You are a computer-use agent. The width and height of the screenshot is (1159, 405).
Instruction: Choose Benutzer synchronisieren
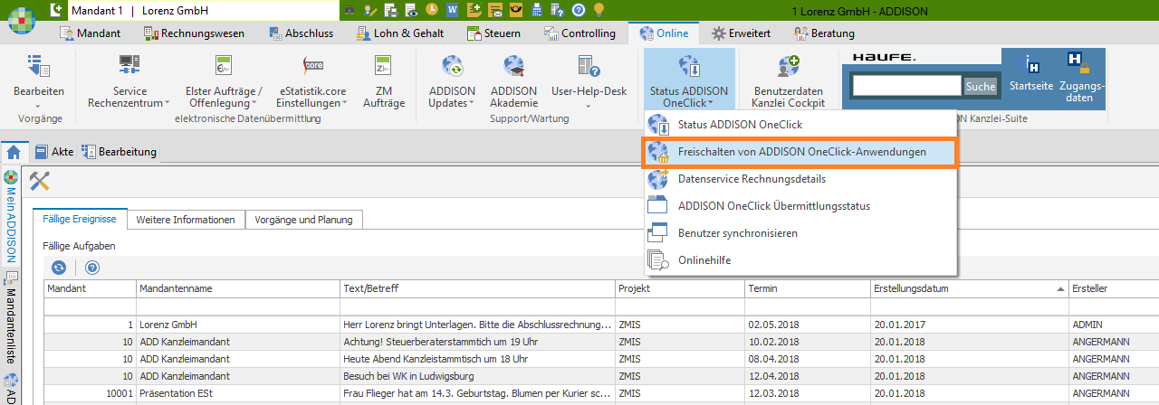pos(800,233)
